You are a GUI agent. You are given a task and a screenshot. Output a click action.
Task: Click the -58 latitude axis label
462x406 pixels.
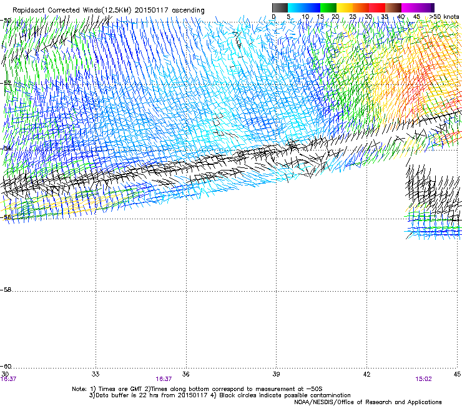coord(6,290)
